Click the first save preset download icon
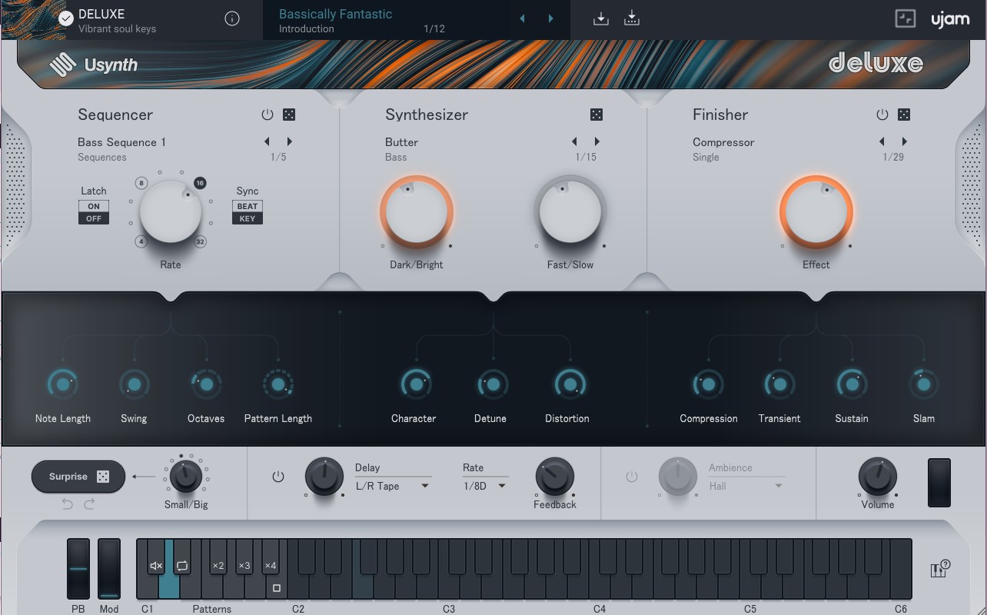This screenshot has width=987, height=615. click(601, 18)
